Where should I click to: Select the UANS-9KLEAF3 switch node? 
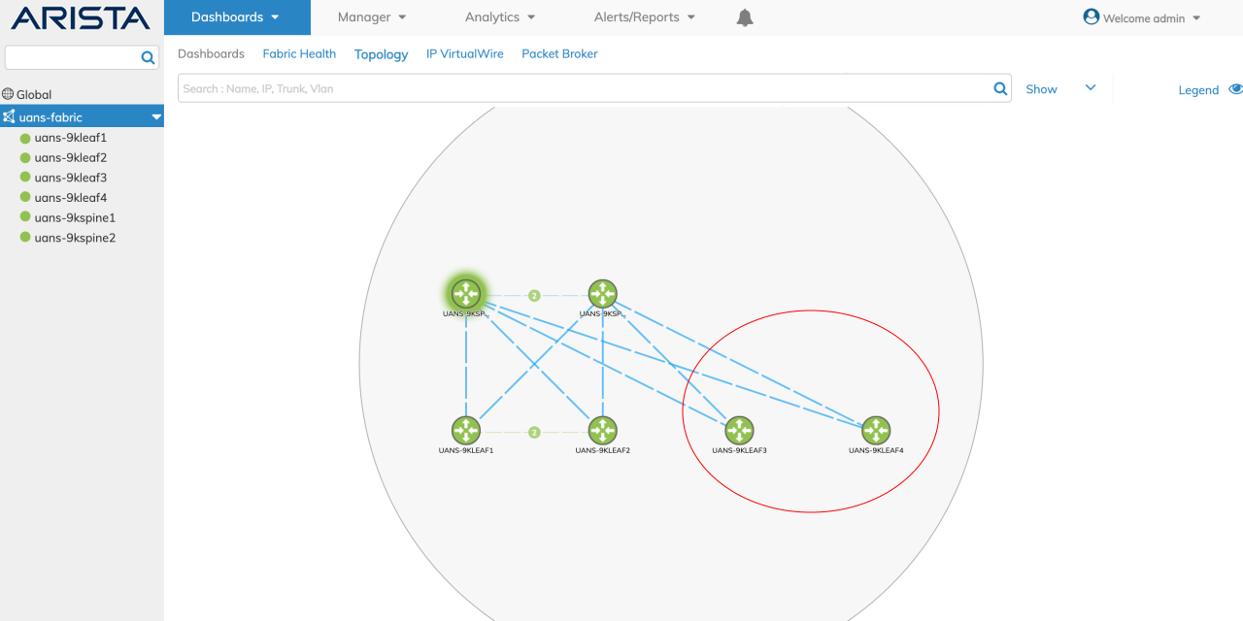(x=740, y=430)
